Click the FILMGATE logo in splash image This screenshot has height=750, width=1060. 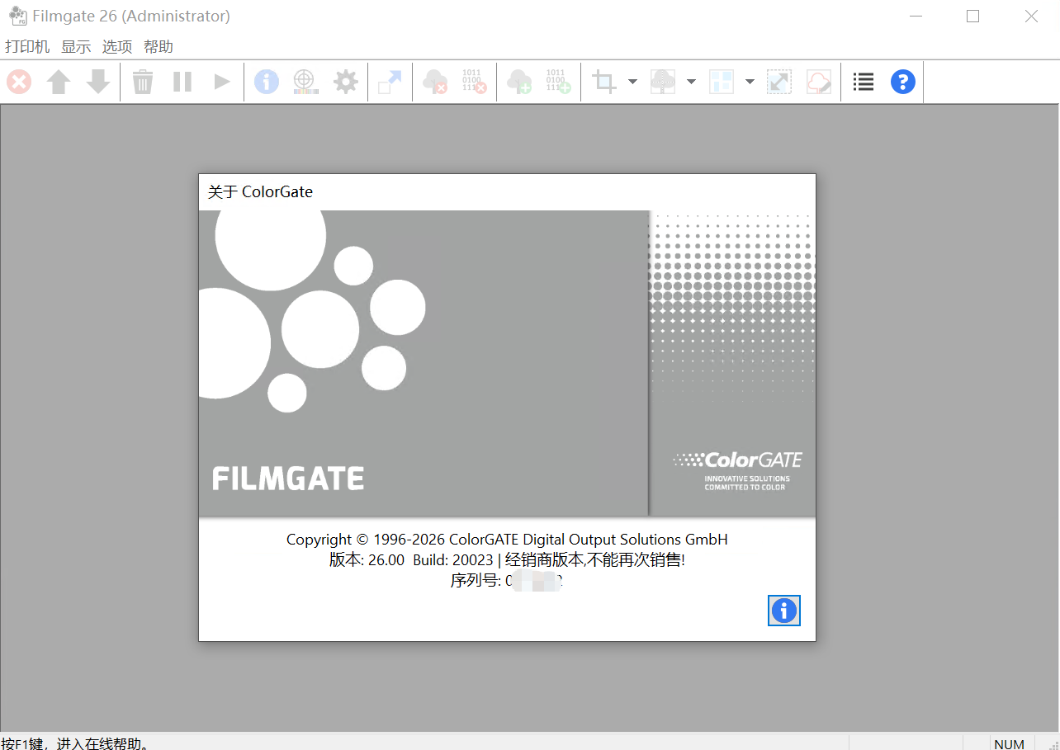[288, 479]
